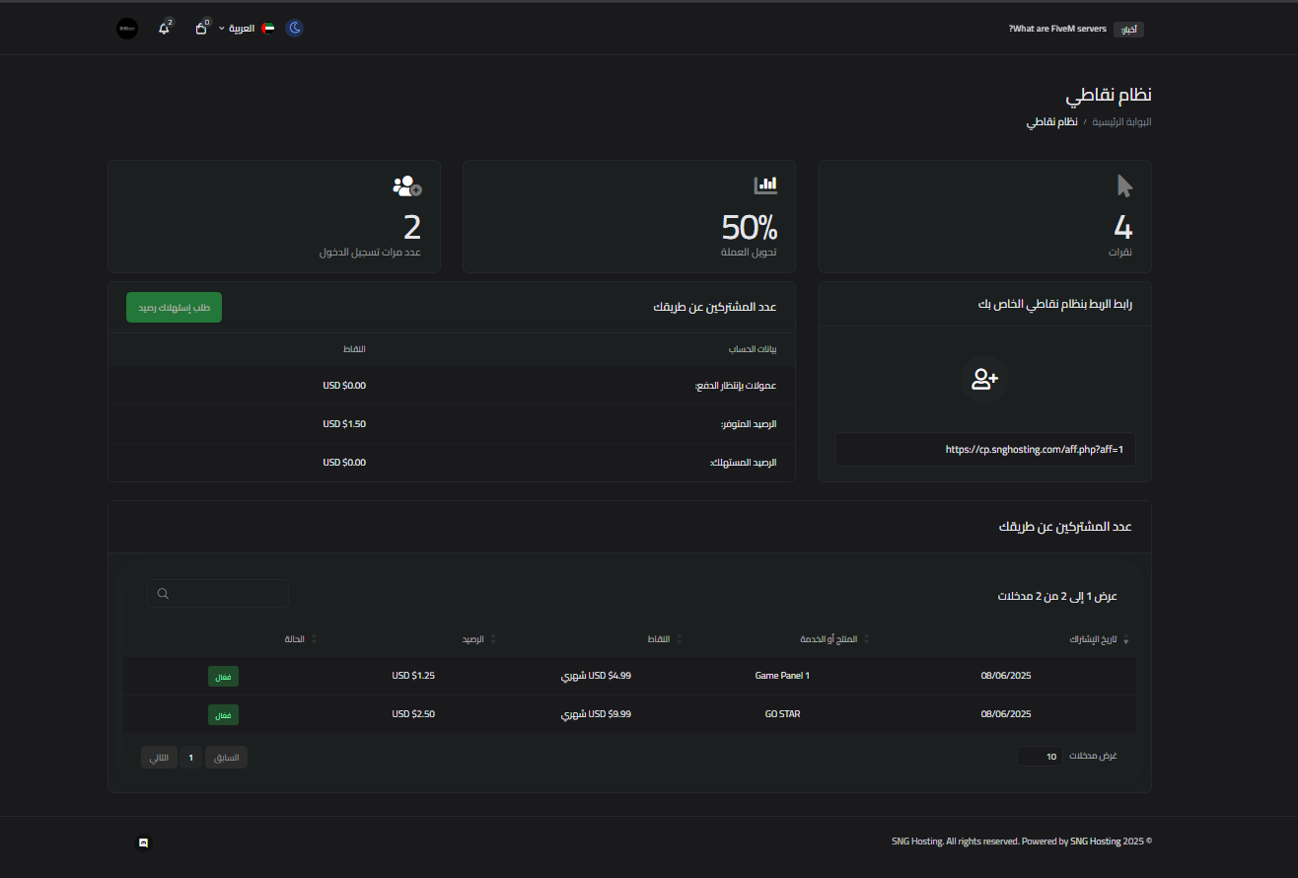
Task: Open the Discord icon in the footer
Action: pos(143,843)
